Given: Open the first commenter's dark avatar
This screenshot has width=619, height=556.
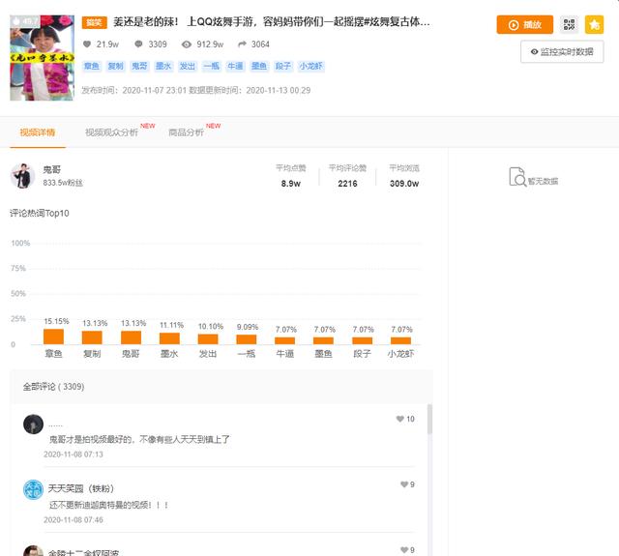Looking at the screenshot, I should 33,424.
